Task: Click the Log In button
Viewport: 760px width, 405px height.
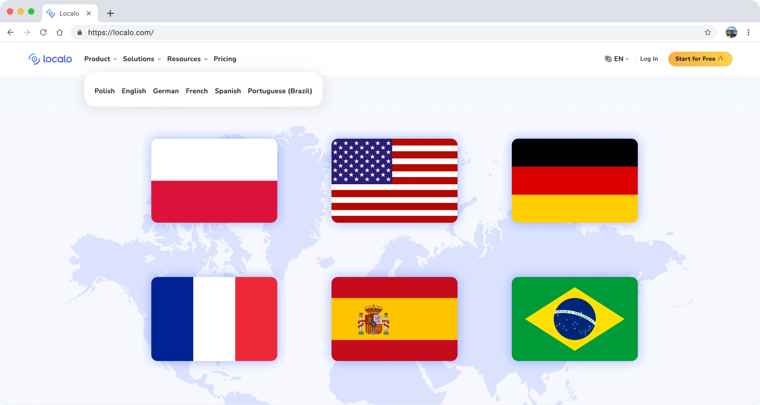Action: (649, 59)
